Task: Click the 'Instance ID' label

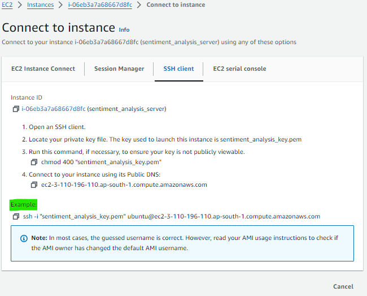Action: click(x=27, y=97)
